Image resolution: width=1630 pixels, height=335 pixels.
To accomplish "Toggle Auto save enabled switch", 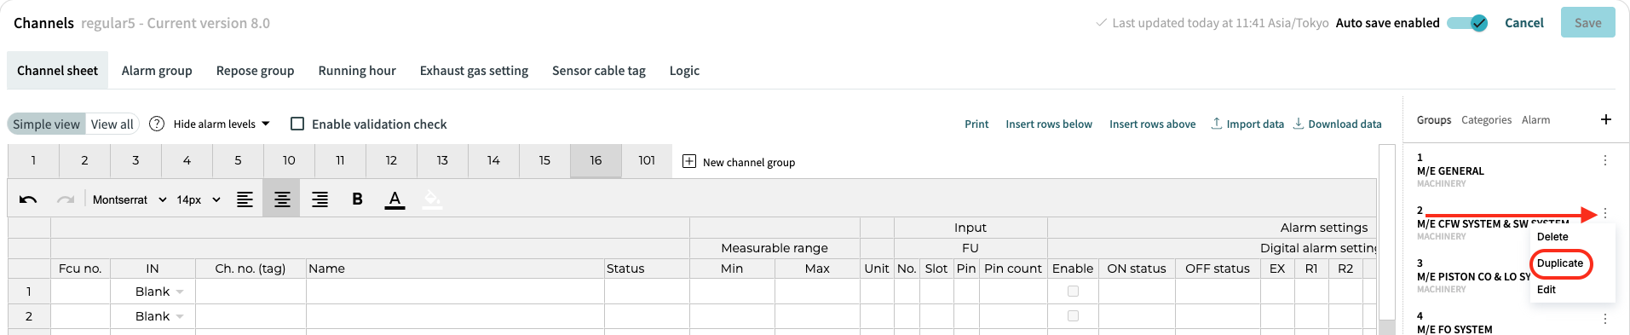I will point(1467,23).
